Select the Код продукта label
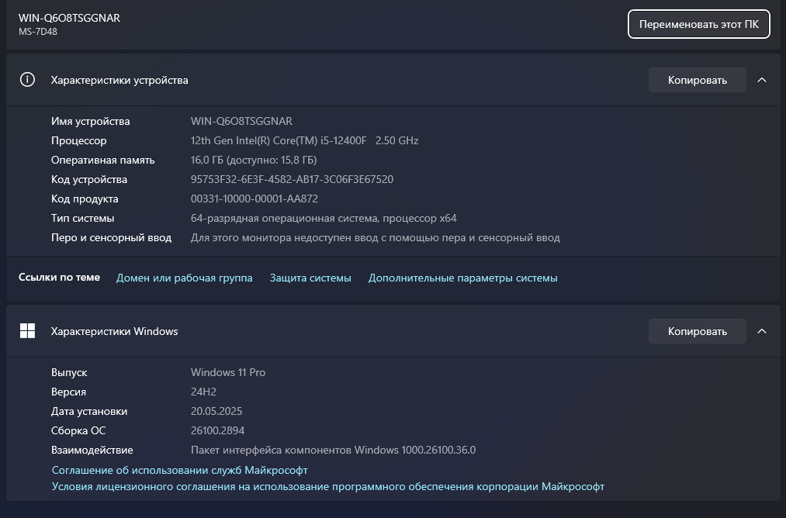 85,199
